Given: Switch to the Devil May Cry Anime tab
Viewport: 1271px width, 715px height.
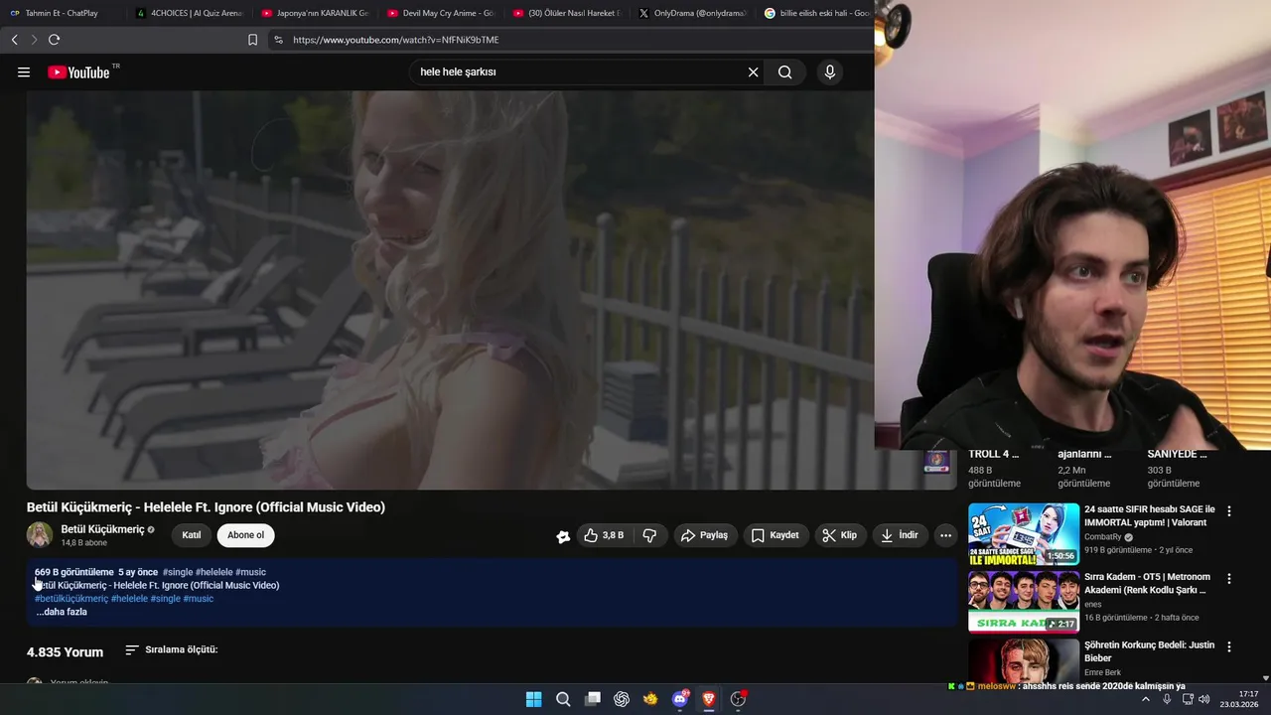Looking at the screenshot, I should tap(441, 13).
